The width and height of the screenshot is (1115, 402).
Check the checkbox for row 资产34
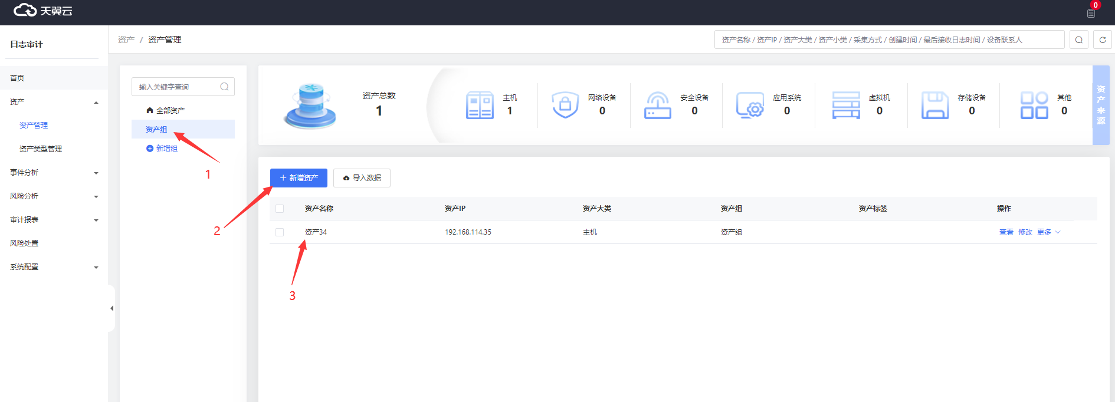(x=280, y=232)
